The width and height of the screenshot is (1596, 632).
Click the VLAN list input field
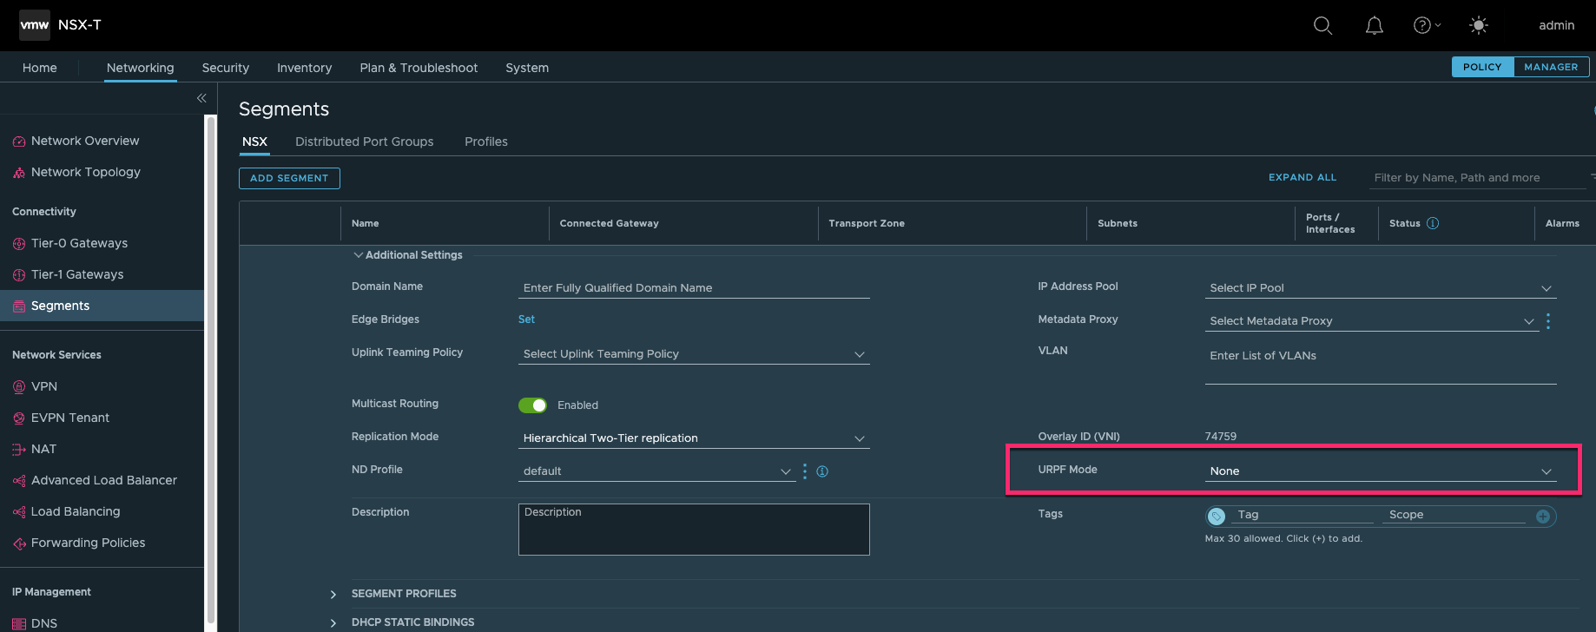pos(1381,365)
